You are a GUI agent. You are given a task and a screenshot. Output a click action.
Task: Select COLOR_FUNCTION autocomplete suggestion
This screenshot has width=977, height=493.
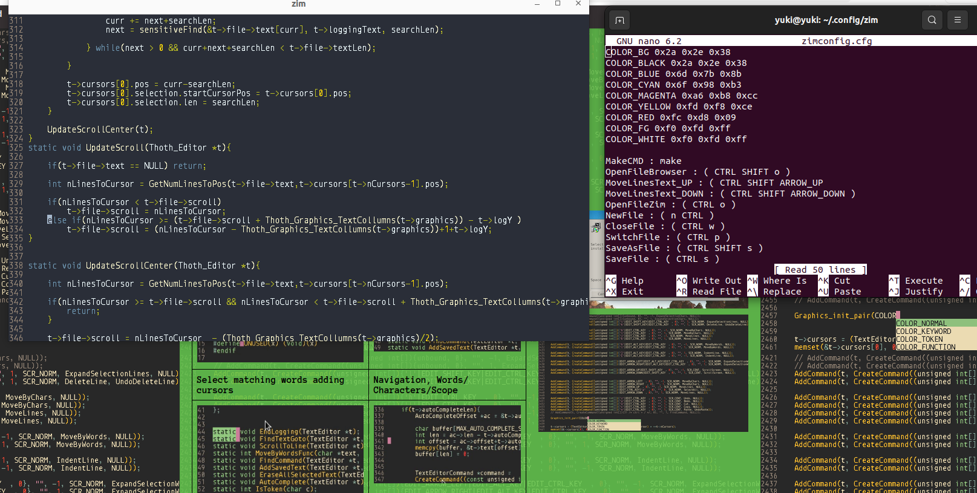(x=936, y=347)
